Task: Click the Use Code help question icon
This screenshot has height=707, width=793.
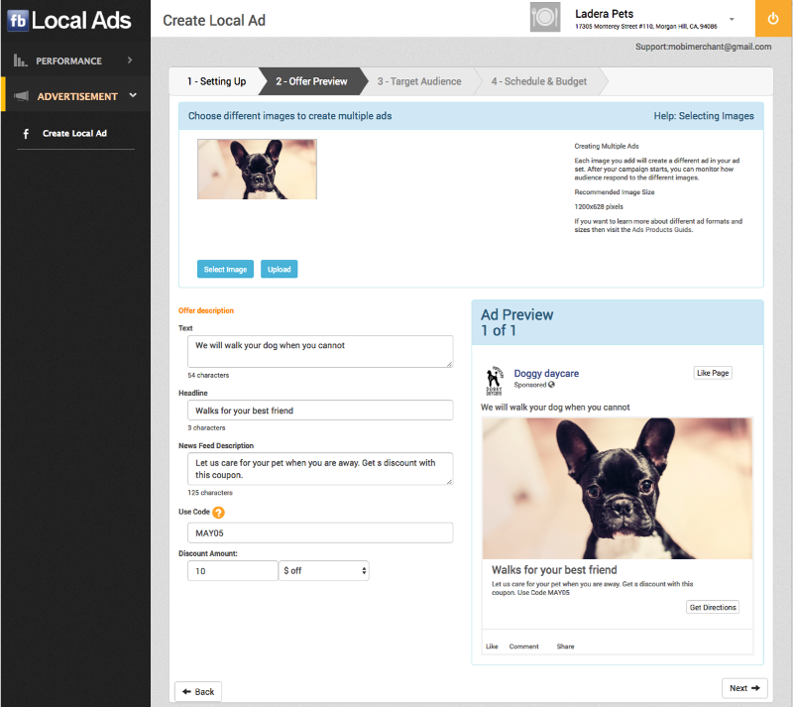Action: pos(219,513)
